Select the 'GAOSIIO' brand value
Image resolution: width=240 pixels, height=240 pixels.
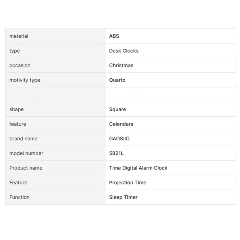tap(119, 139)
